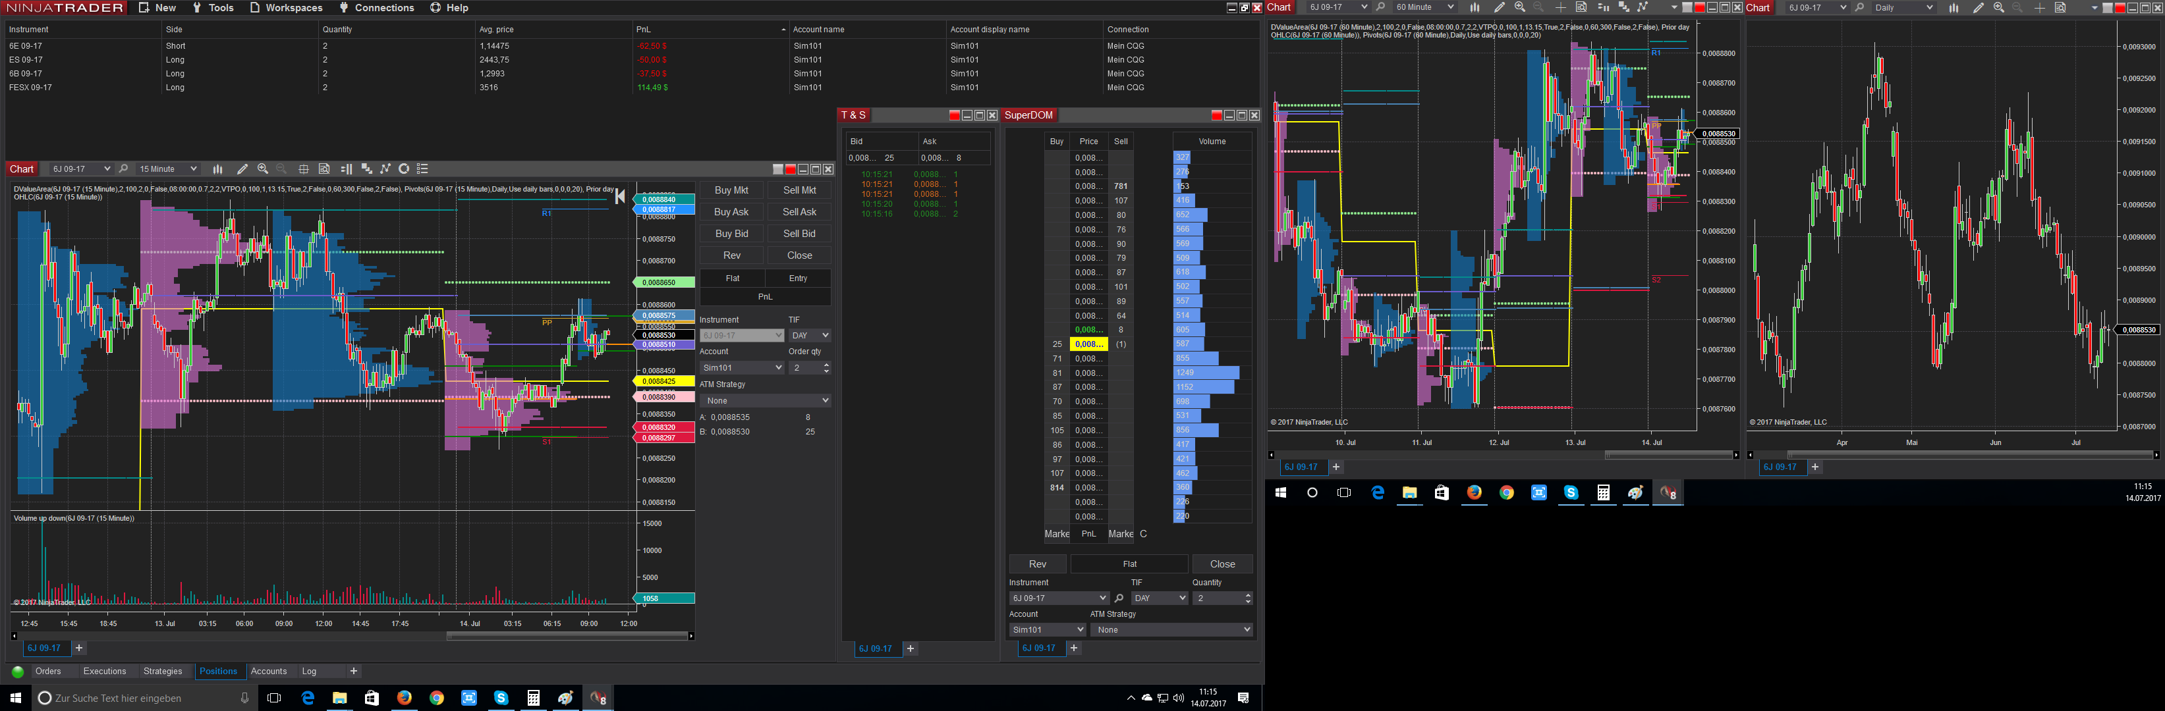Open SuperDOM Instrument 6J 09-17 dropdown
This screenshot has width=2165, height=711.
coord(1059,598)
